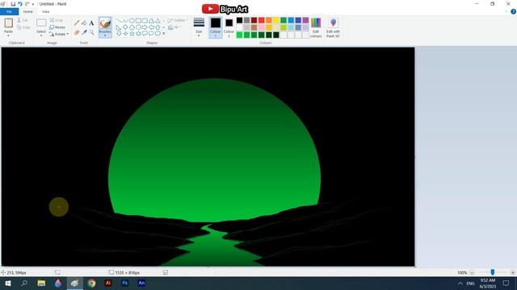Click the zoom out minus button

[472, 272]
